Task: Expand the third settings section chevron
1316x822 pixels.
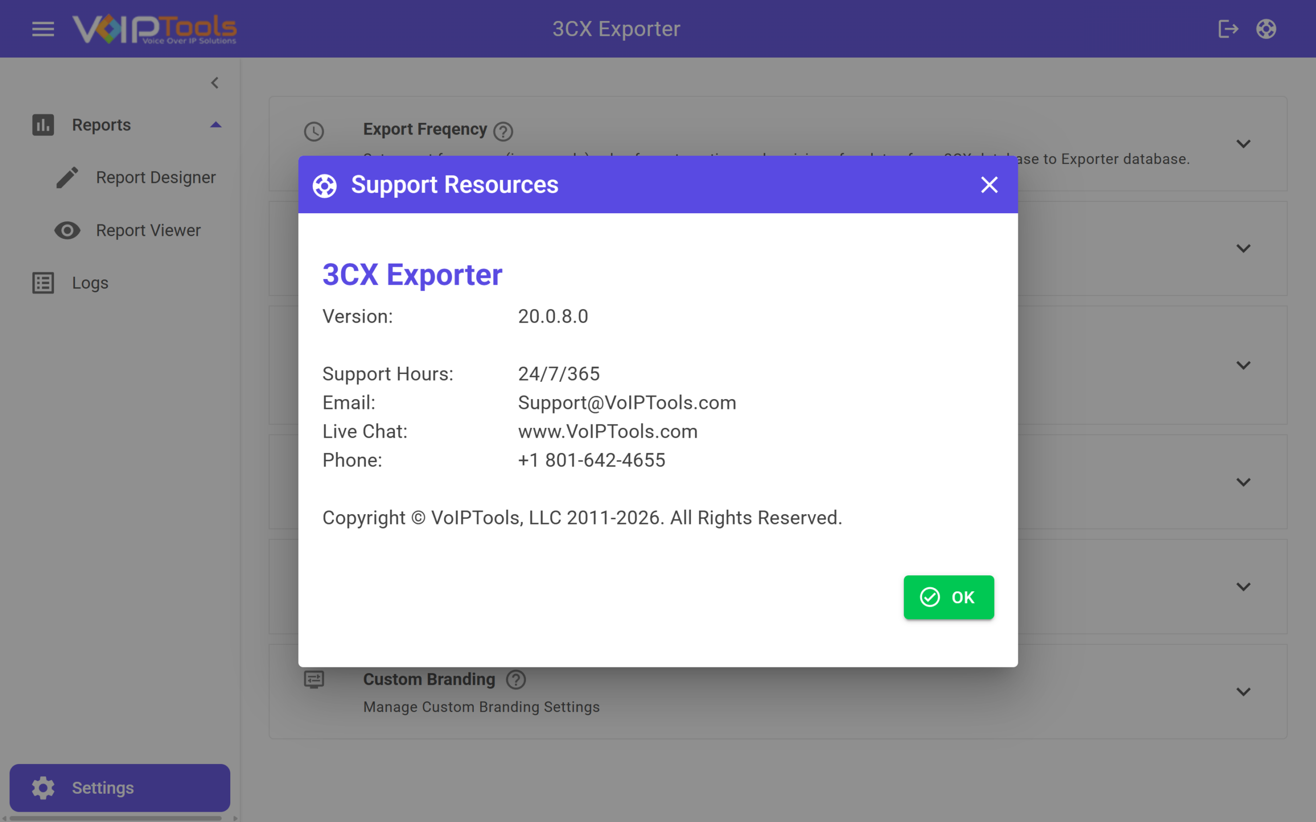Action: [x=1243, y=365]
